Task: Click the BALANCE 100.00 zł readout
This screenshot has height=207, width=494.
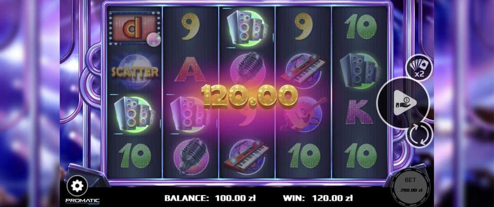Action: click(x=210, y=198)
